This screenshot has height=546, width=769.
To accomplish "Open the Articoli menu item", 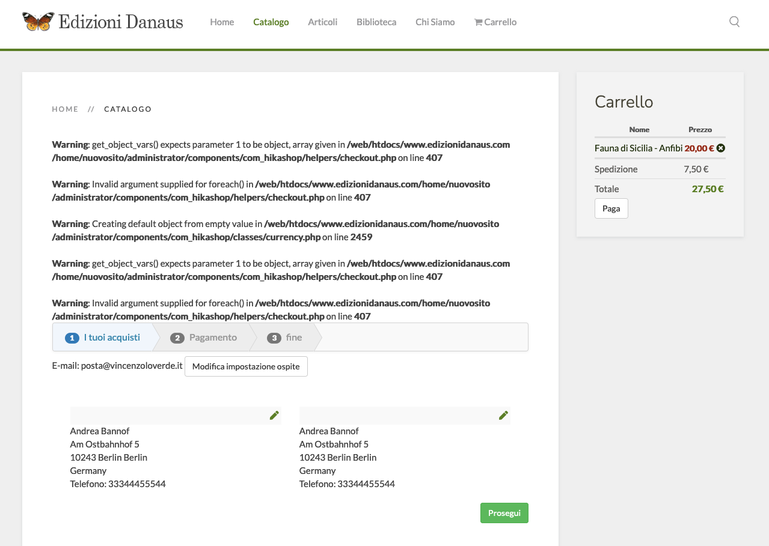I will click(x=323, y=22).
